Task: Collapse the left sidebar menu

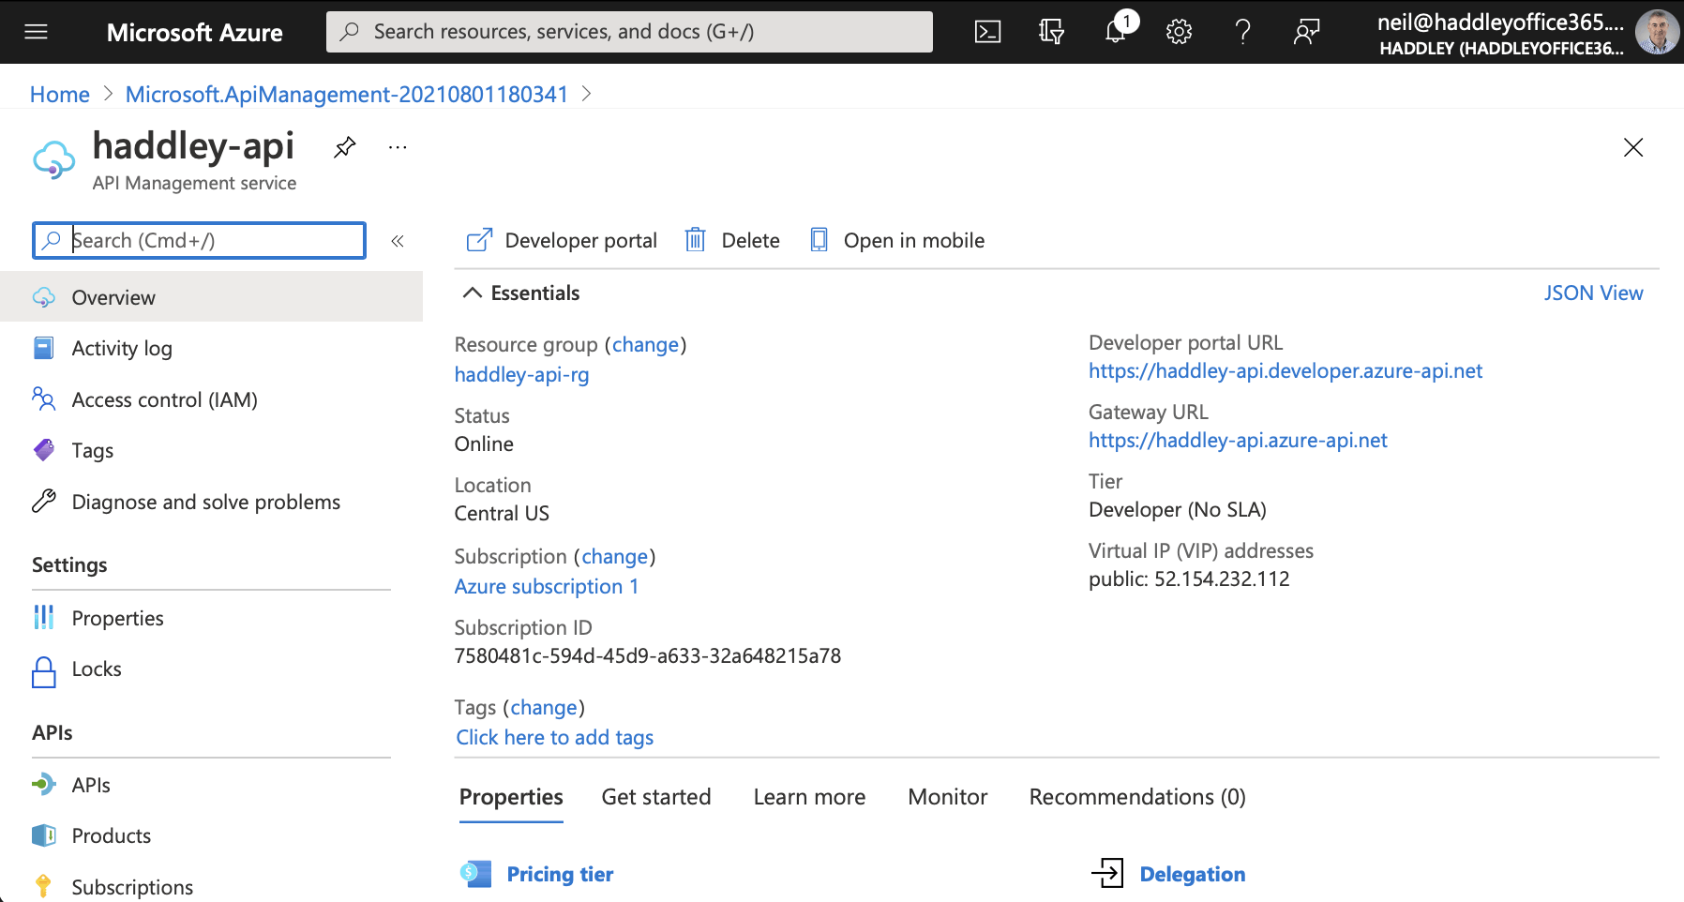Action: [x=398, y=241]
